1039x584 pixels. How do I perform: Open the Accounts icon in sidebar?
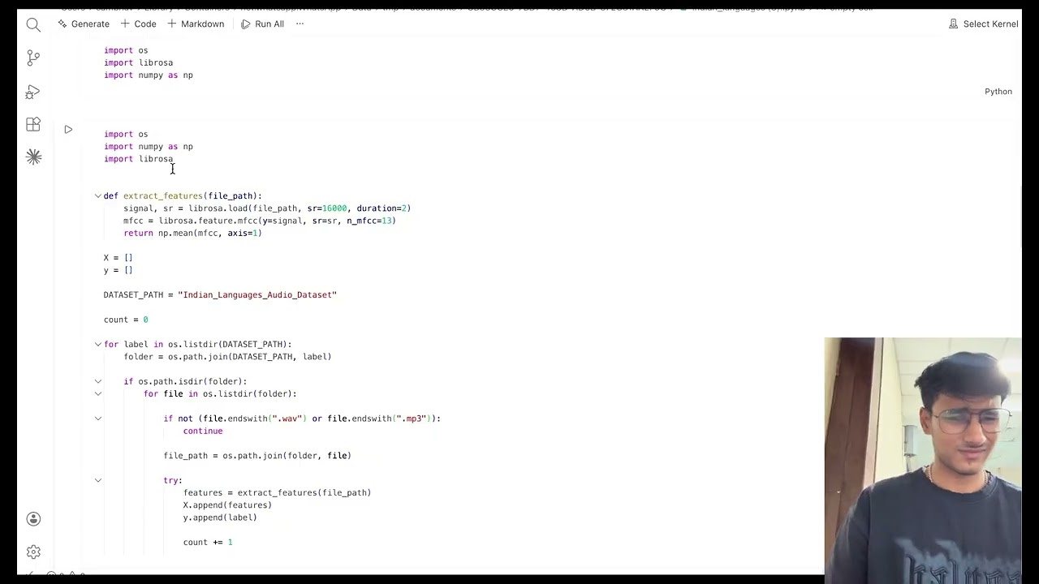(33, 519)
